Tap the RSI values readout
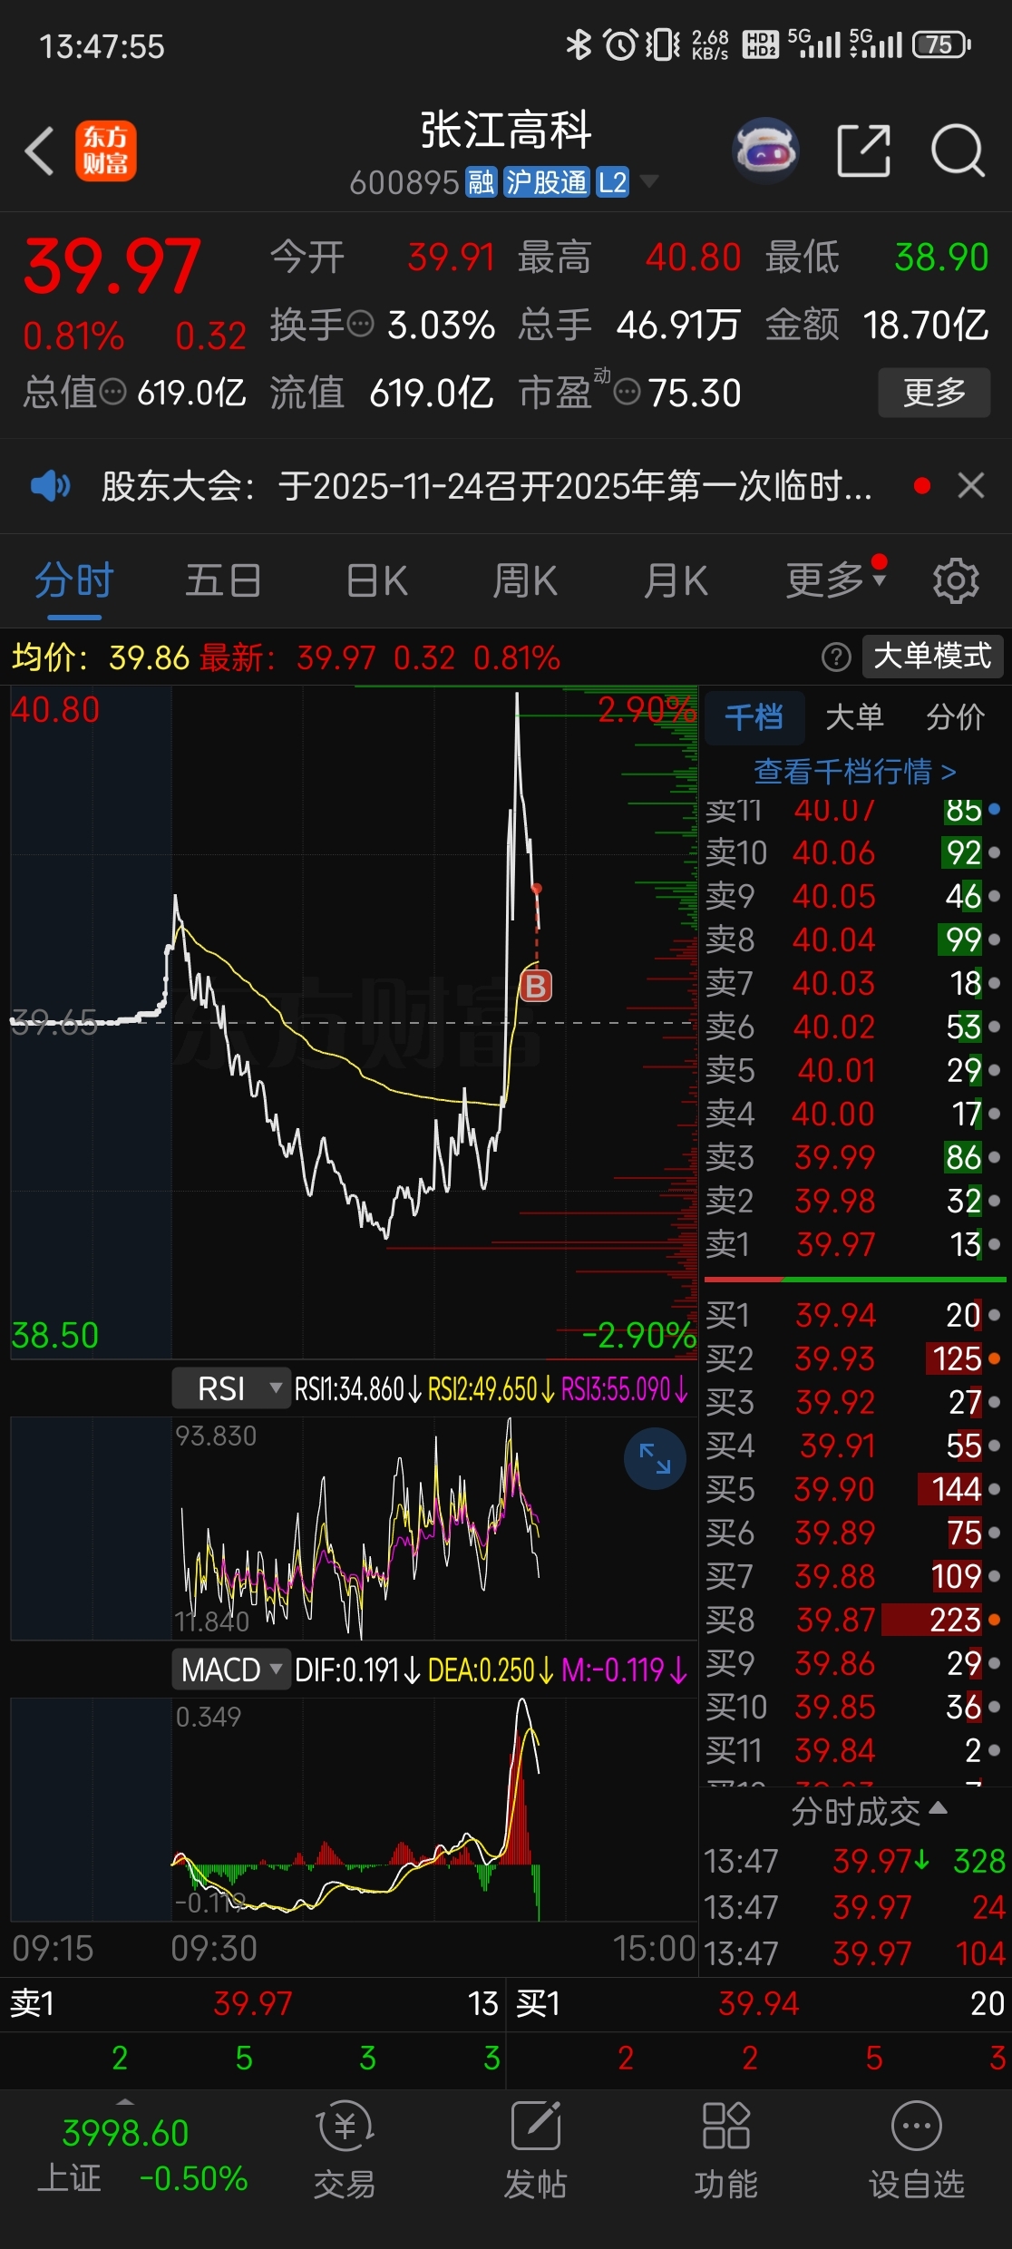 coord(491,1388)
